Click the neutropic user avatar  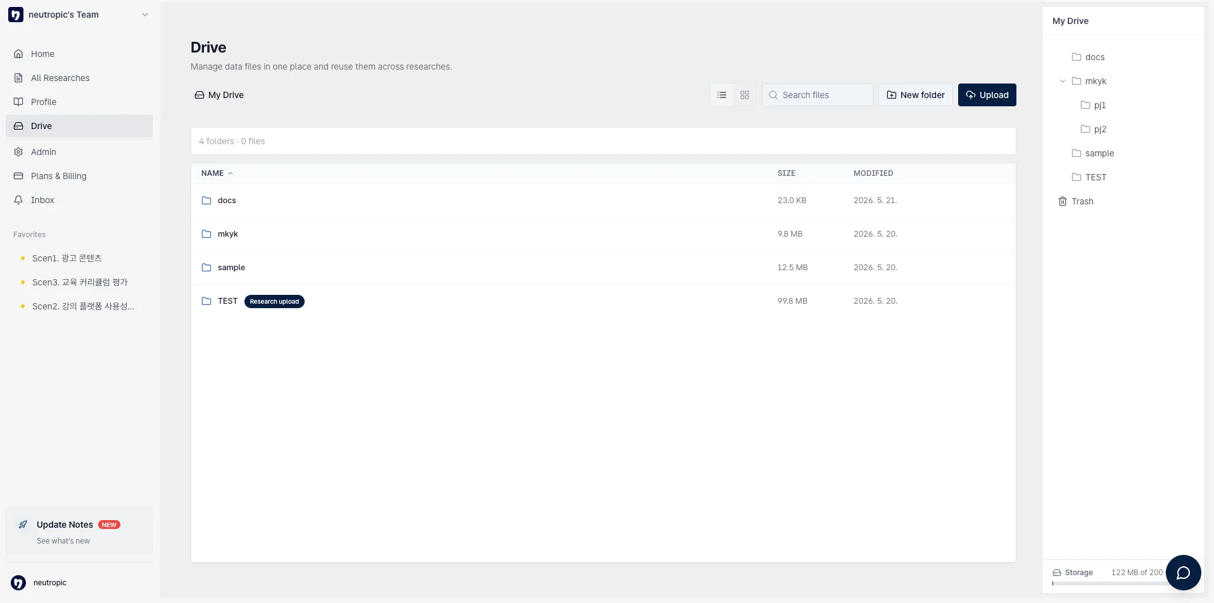click(x=18, y=583)
